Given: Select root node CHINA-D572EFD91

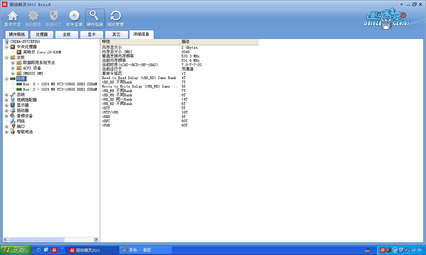Looking at the screenshot, I should coord(25,42).
